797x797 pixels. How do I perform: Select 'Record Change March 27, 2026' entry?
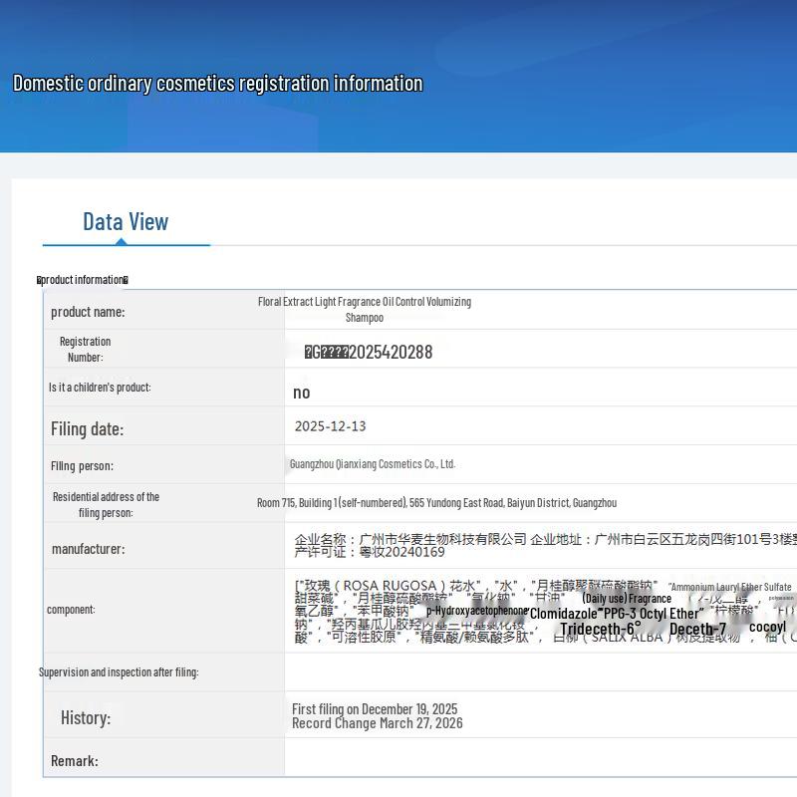click(x=378, y=723)
